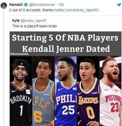
Task: Click the @knicks_tape99 handle in quoted tweet
Action: (x=34, y=21)
